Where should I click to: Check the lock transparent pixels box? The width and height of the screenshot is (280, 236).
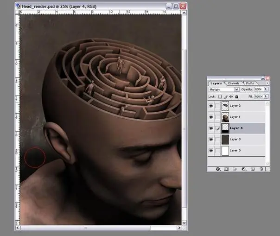(x=220, y=96)
